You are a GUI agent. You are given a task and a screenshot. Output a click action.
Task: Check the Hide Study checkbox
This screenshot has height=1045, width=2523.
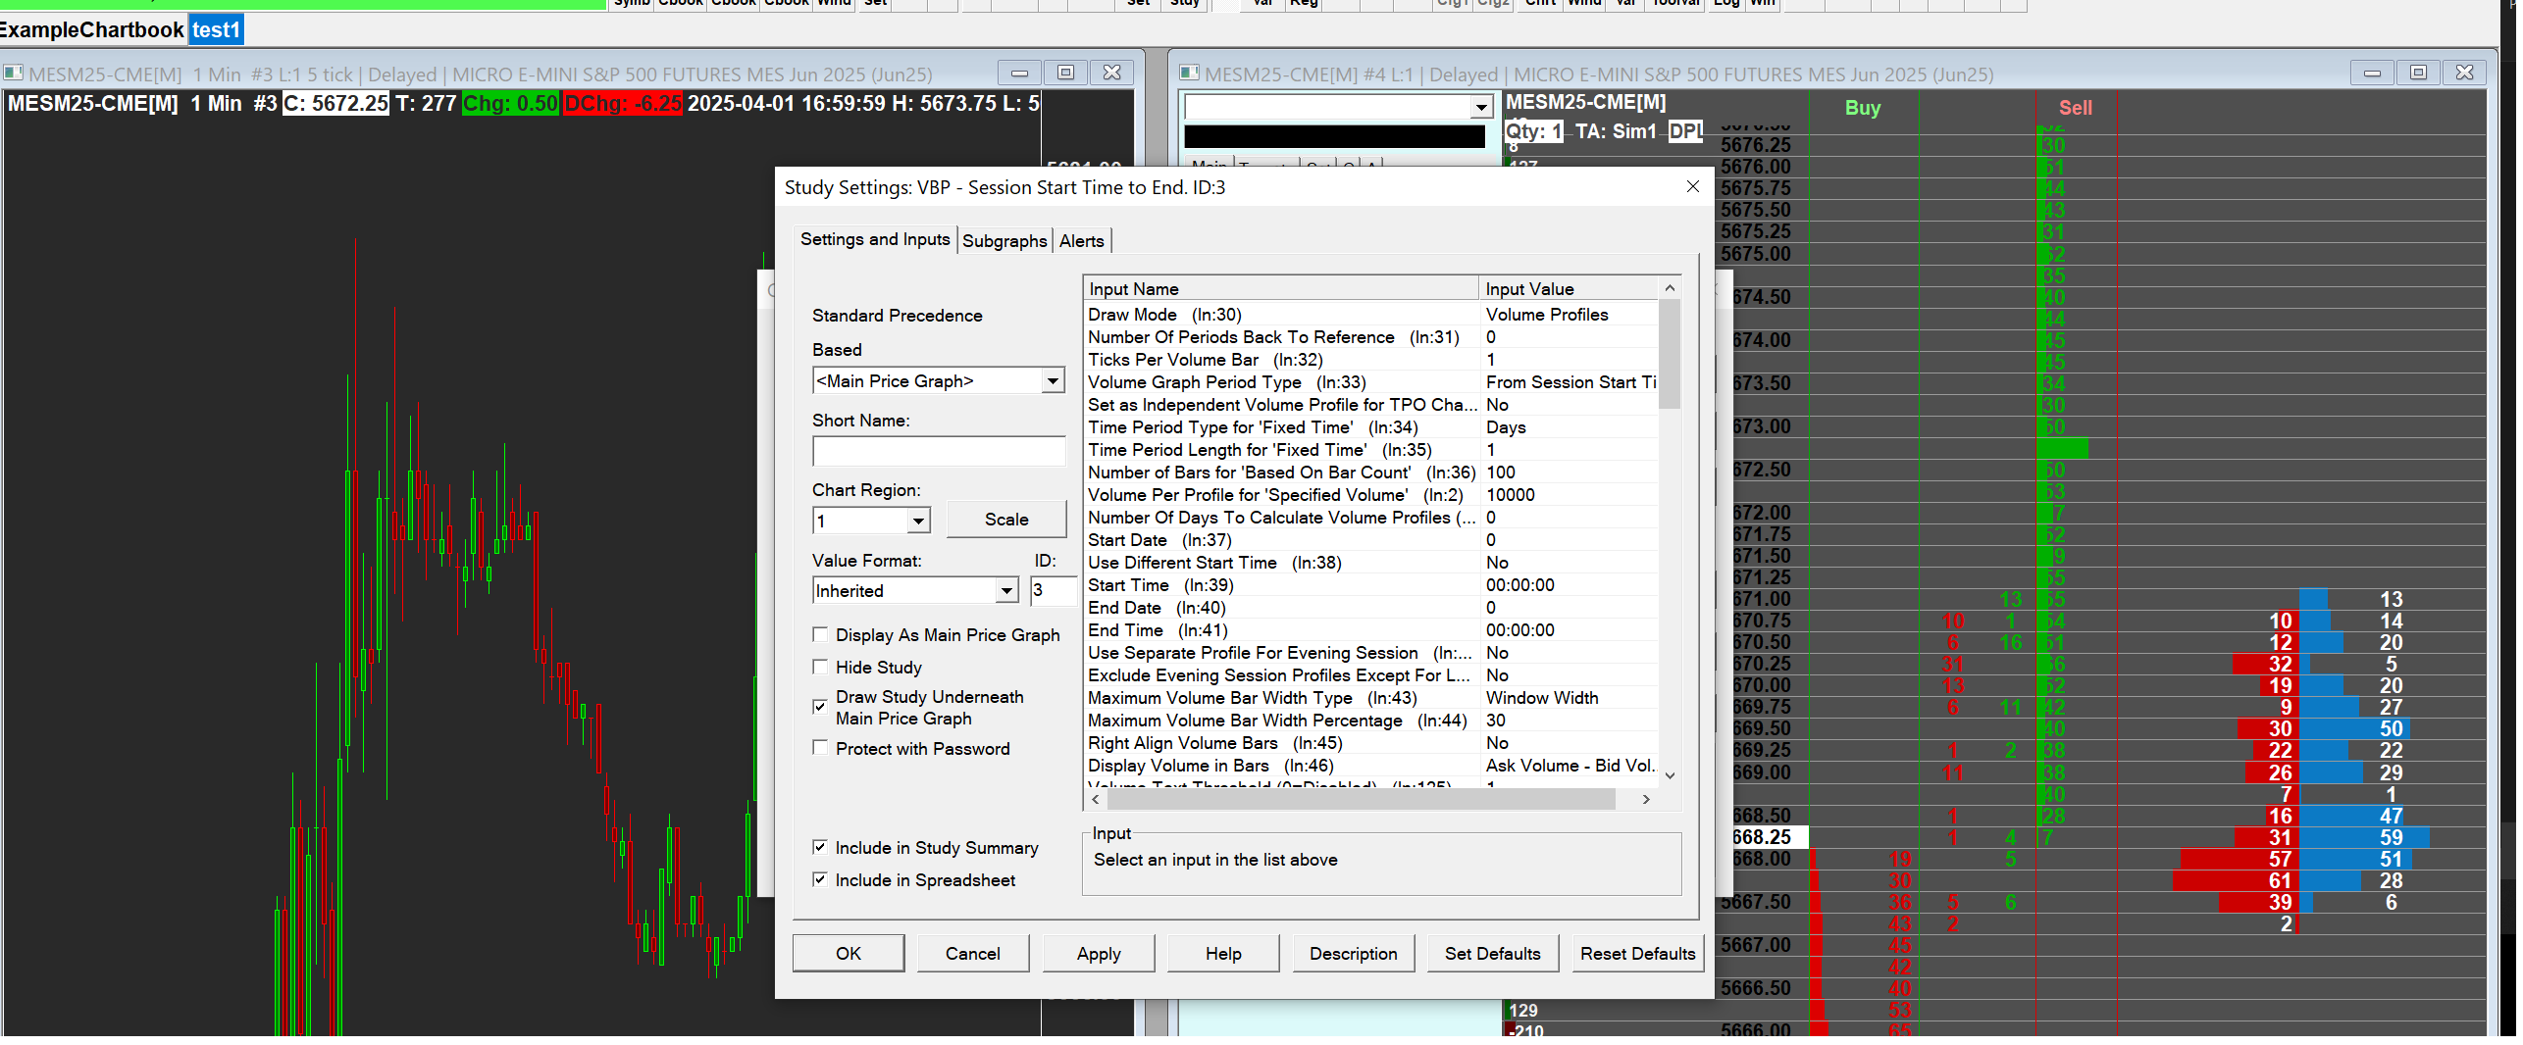820,668
